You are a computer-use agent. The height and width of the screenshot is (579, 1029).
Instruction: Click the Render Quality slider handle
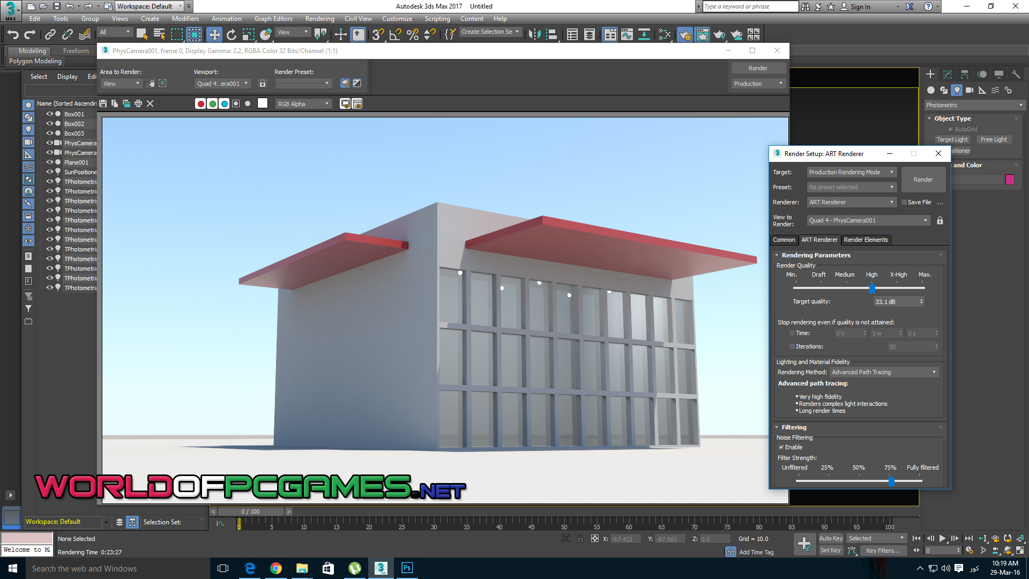[872, 288]
